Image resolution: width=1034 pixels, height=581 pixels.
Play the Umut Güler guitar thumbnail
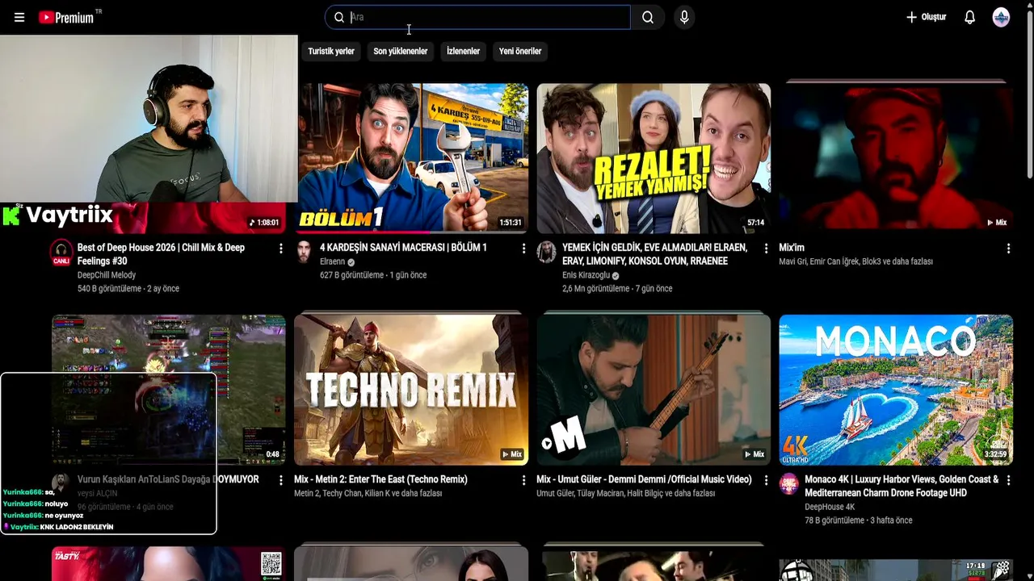click(654, 390)
